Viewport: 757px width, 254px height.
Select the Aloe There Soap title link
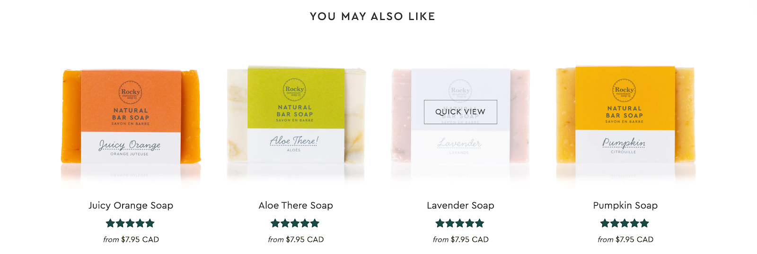tap(296, 205)
